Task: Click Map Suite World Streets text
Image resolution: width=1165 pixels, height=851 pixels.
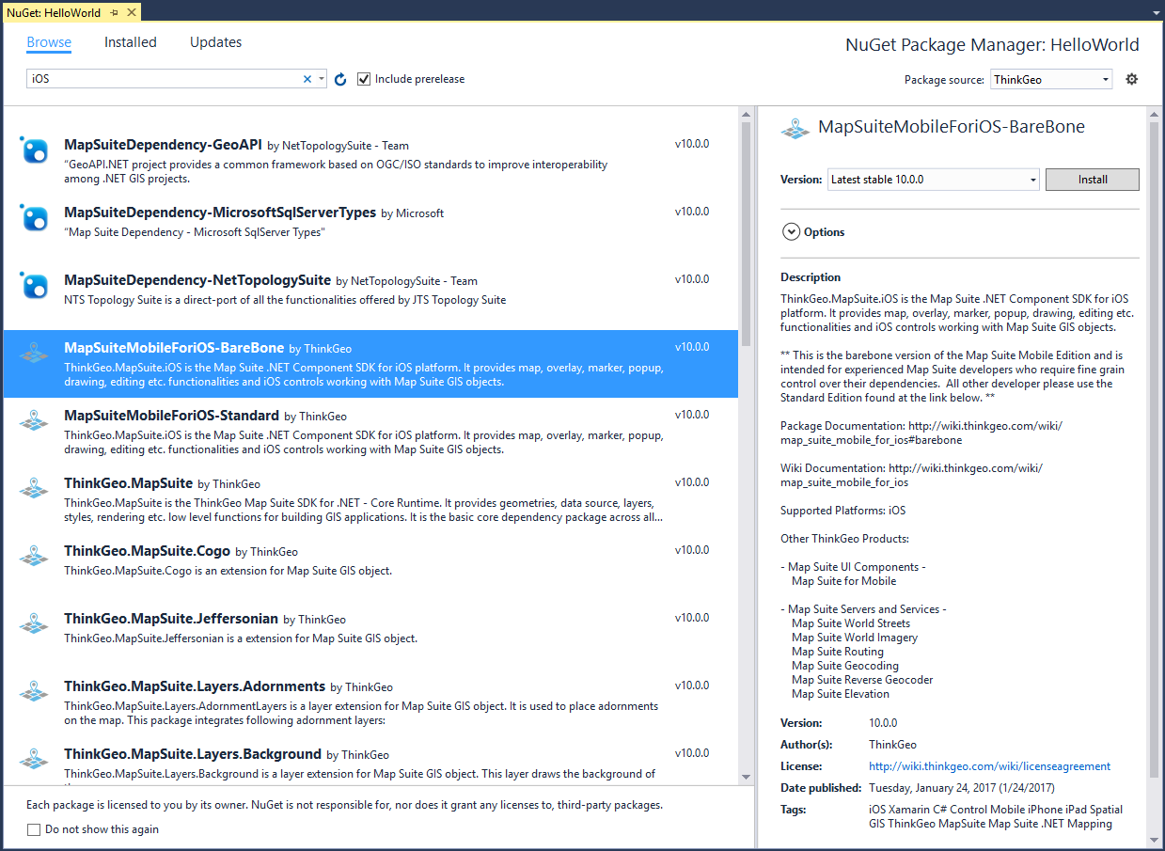Action: coord(851,623)
